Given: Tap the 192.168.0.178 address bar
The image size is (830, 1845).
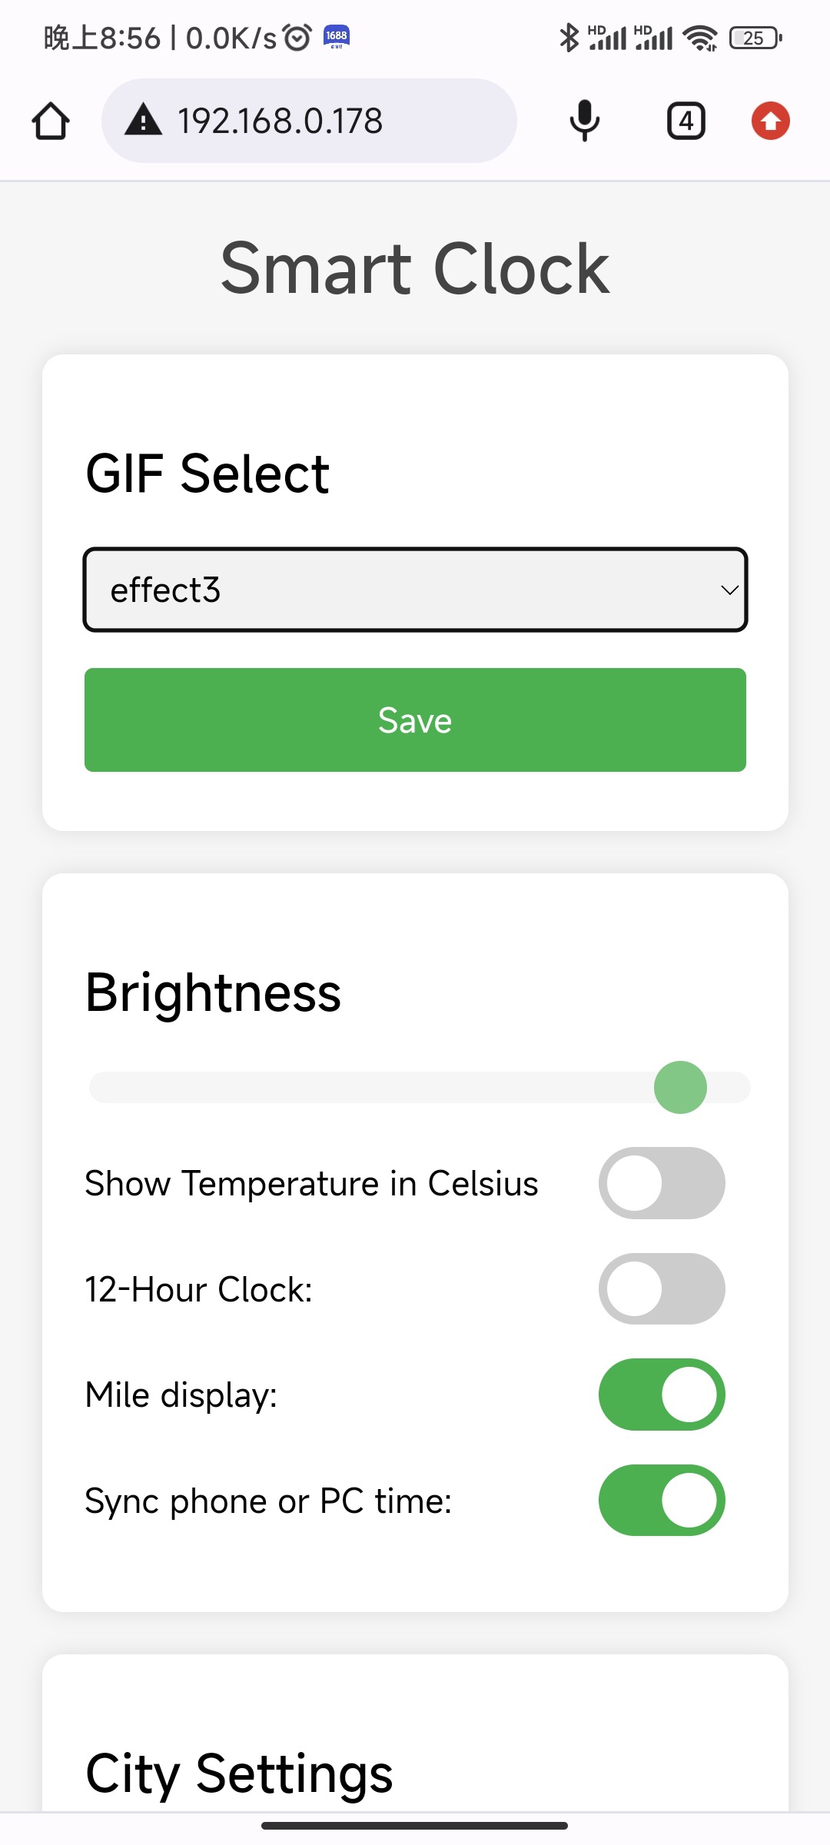Looking at the screenshot, I should click(307, 121).
